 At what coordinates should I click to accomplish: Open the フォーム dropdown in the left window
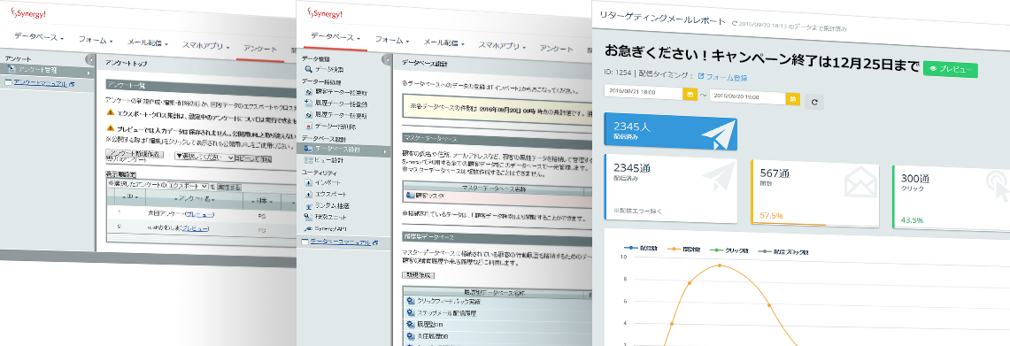96,41
